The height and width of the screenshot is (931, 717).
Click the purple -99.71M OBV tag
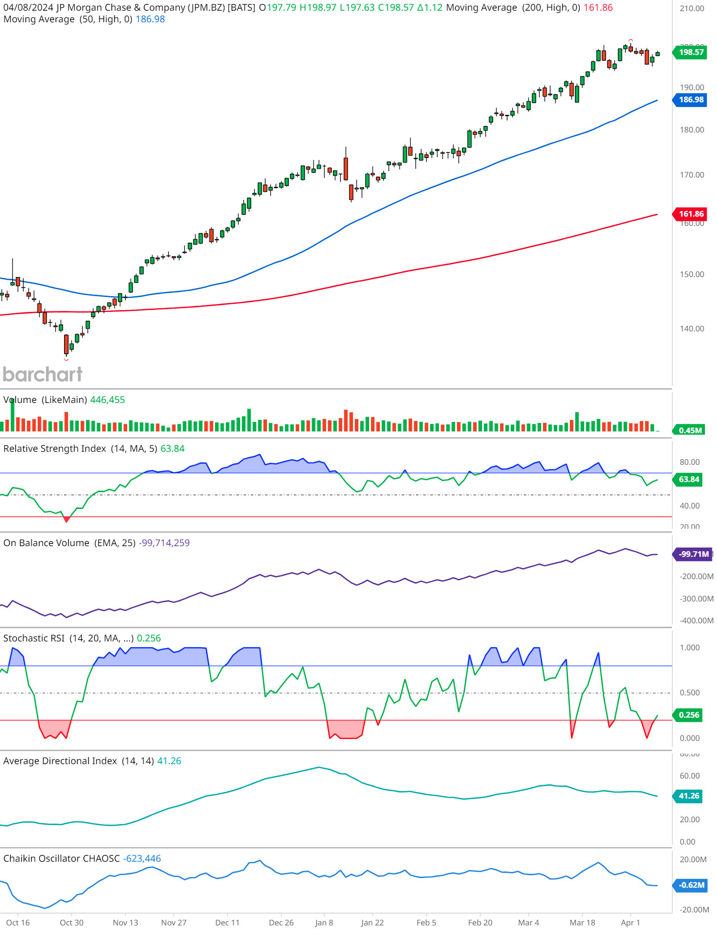(693, 554)
